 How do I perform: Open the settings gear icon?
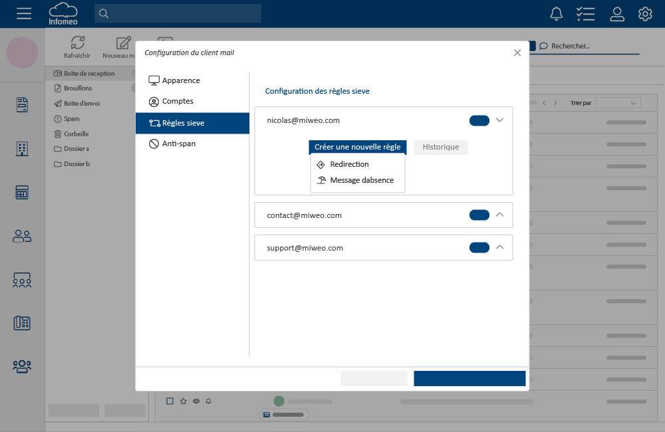click(x=645, y=14)
